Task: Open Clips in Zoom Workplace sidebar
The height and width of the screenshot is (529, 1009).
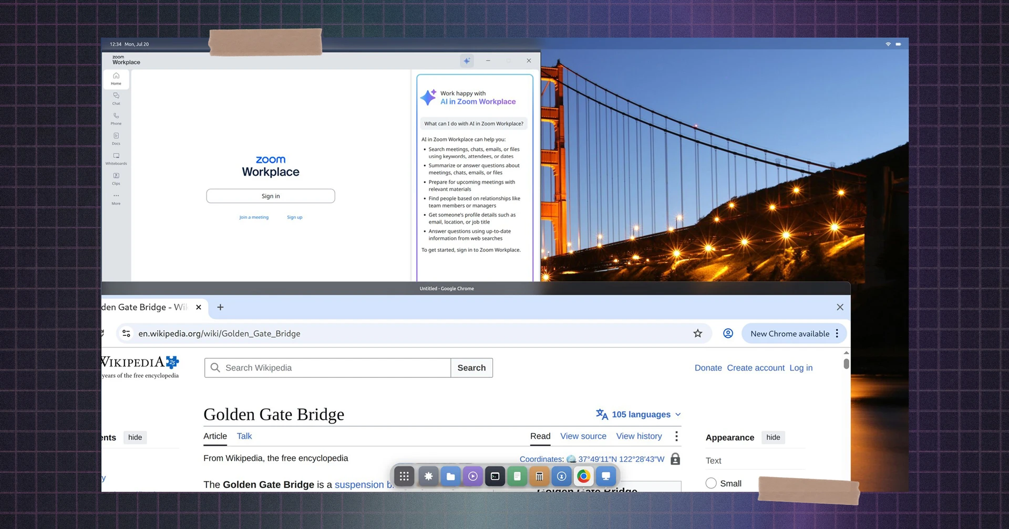Action: [x=116, y=178]
